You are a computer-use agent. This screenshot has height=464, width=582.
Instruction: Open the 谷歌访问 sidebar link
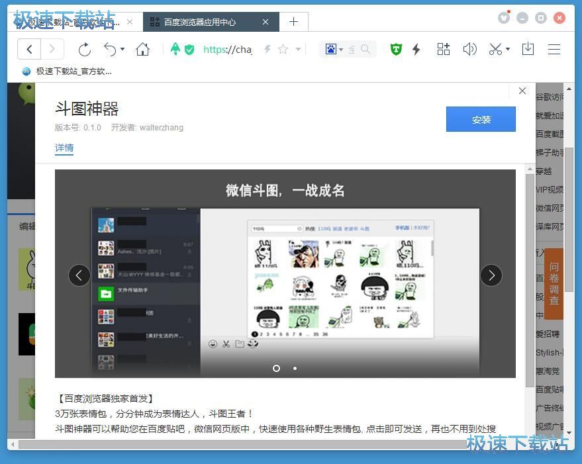[550, 97]
